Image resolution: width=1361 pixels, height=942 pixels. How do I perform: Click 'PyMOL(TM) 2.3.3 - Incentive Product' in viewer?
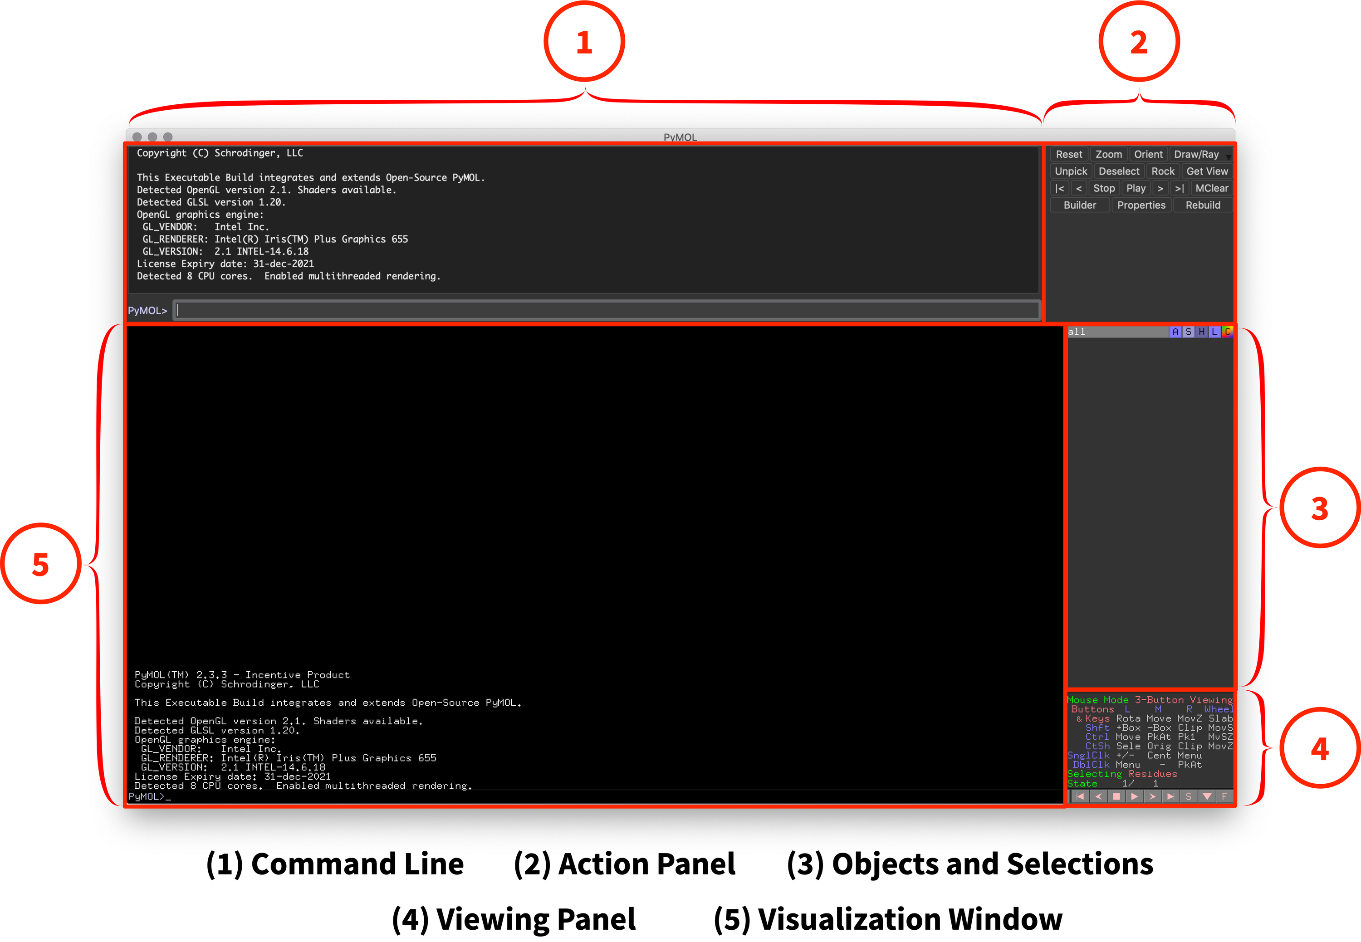pos(241,674)
